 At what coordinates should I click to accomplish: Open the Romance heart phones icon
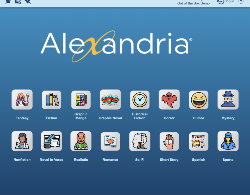point(110,141)
